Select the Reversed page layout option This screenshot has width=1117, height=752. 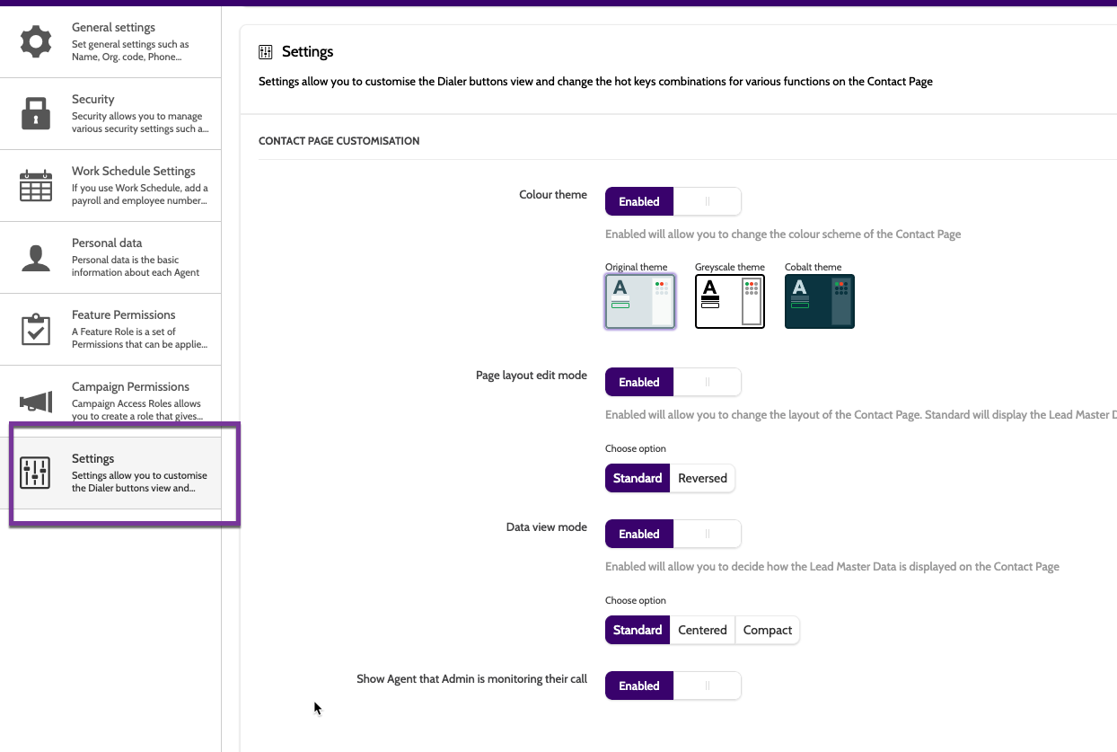[702, 478]
